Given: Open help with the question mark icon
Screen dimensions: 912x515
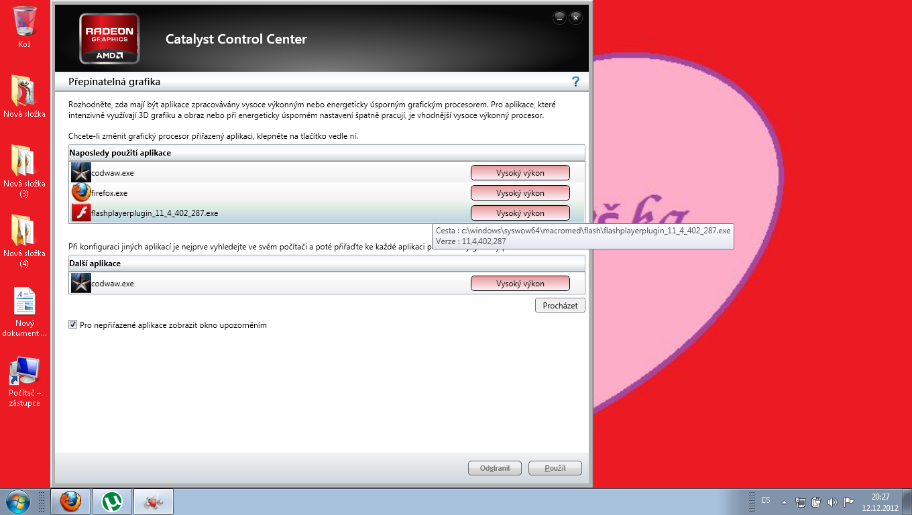Looking at the screenshot, I should [x=575, y=82].
